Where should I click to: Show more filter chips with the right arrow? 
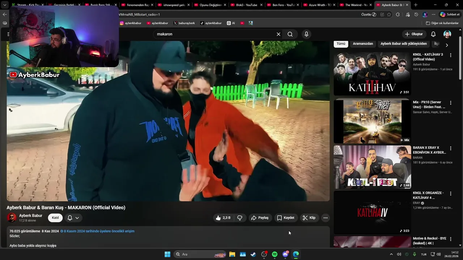pyautogui.click(x=447, y=45)
